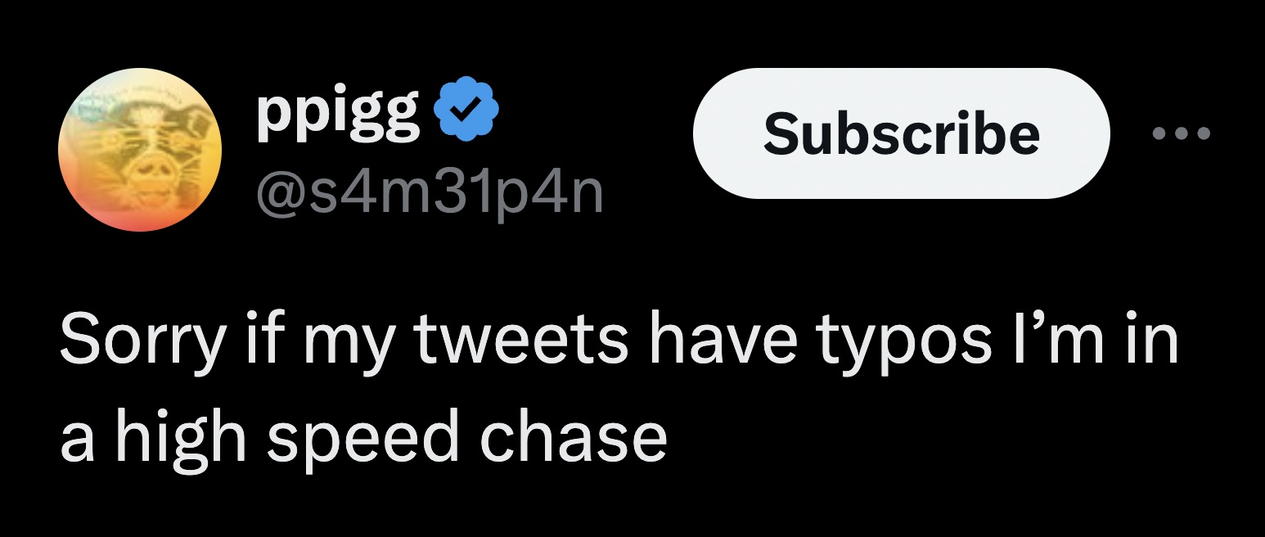The width and height of the screenshot is (1265, 537).
Task: Click the more actions dots beside Subscribe
Action: click(x=1181, y=132)
